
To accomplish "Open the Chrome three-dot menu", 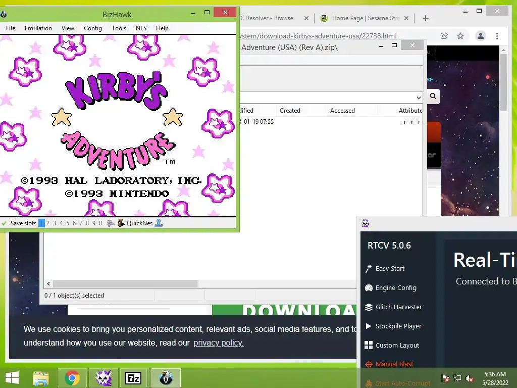I will pyautogui.click(x=497, y=36).
